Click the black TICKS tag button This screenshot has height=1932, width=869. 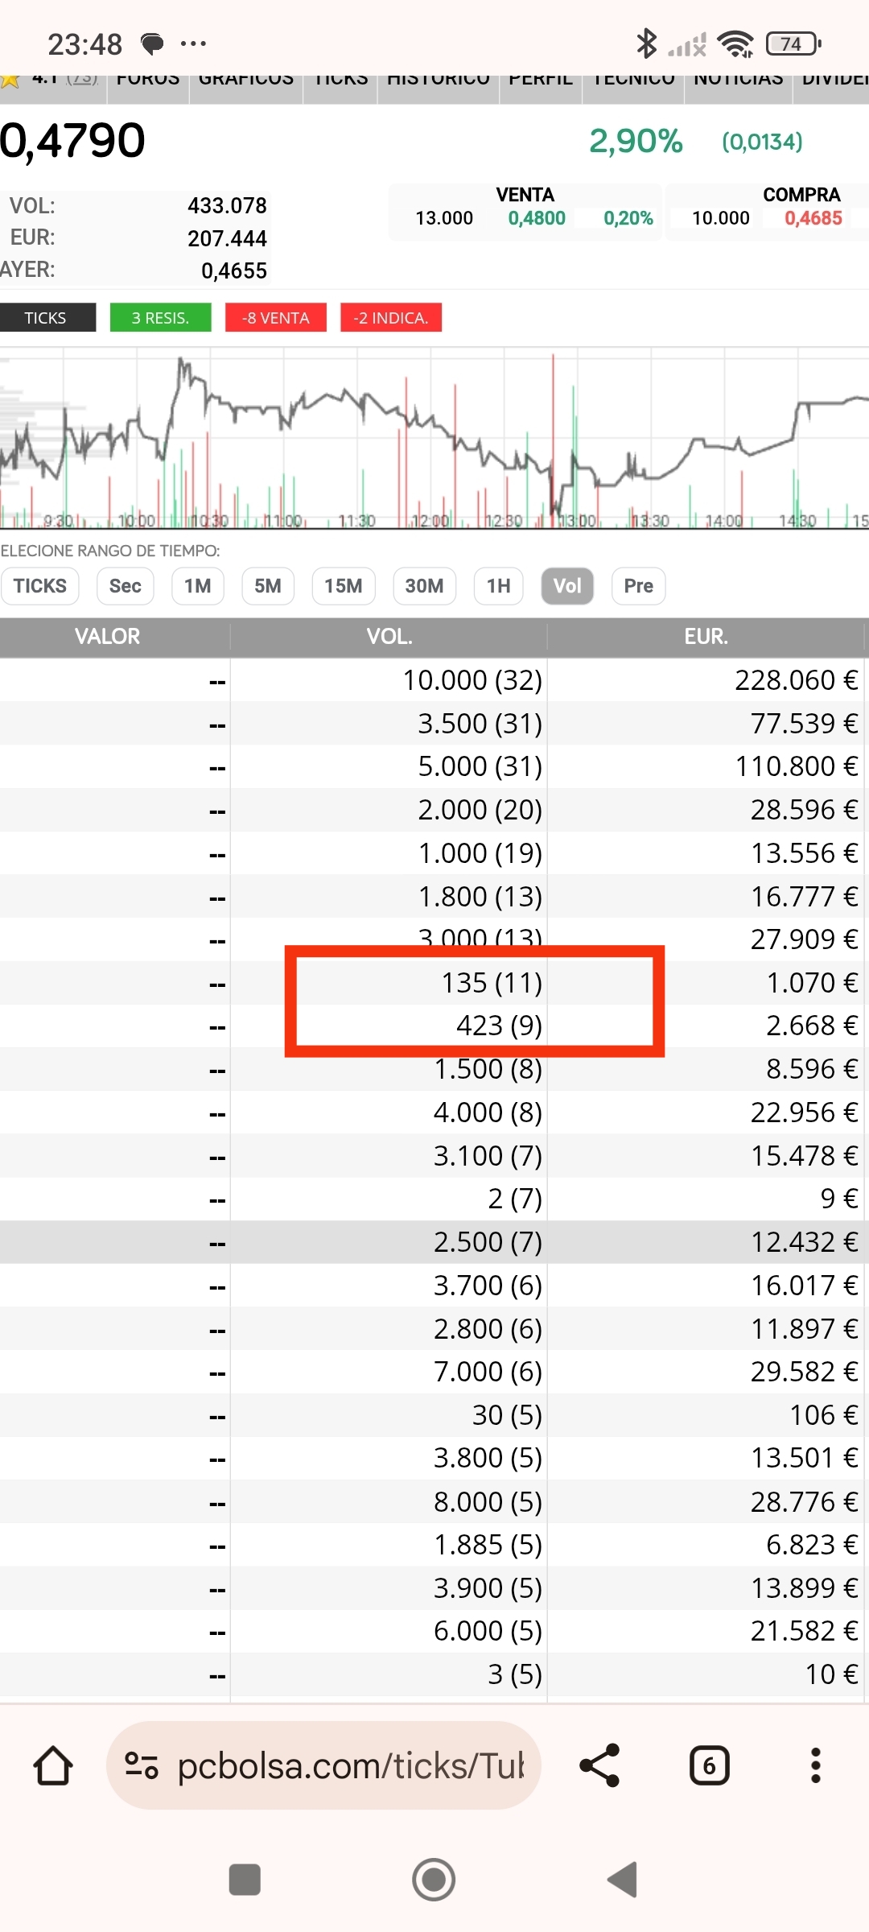click(47, 317)
